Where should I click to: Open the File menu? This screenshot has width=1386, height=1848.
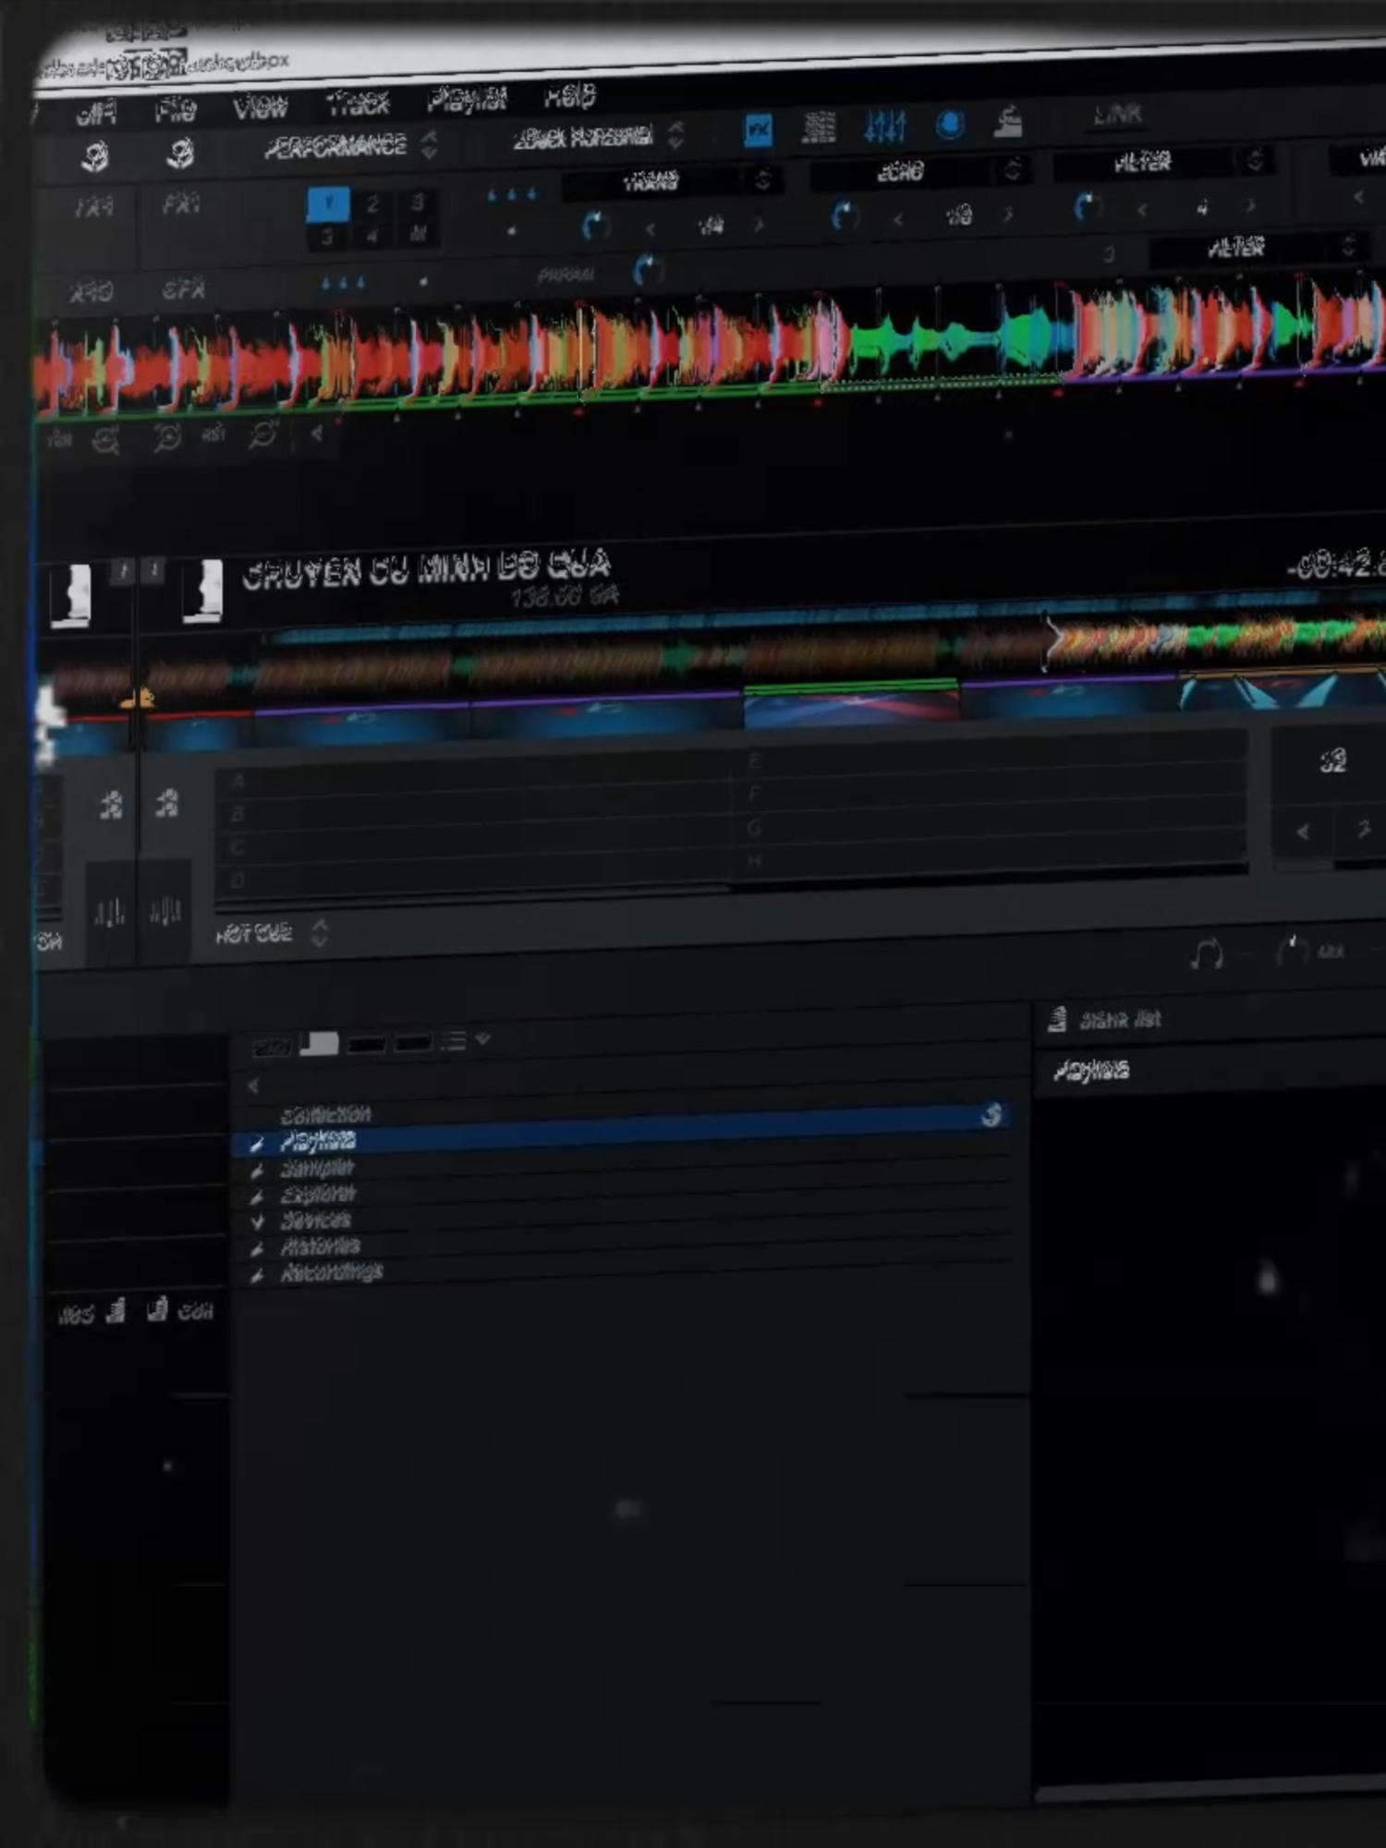[176, 111]
